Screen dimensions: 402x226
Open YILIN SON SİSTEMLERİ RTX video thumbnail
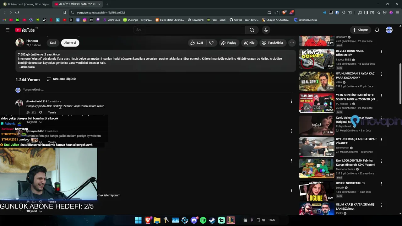[317, 103]
